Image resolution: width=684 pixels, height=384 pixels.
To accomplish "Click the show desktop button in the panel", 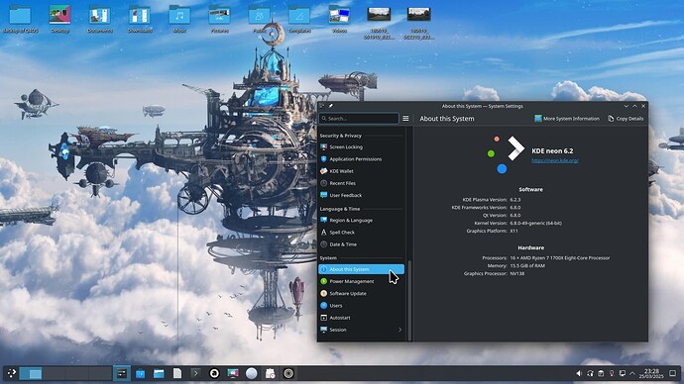I will coord(673,373).
